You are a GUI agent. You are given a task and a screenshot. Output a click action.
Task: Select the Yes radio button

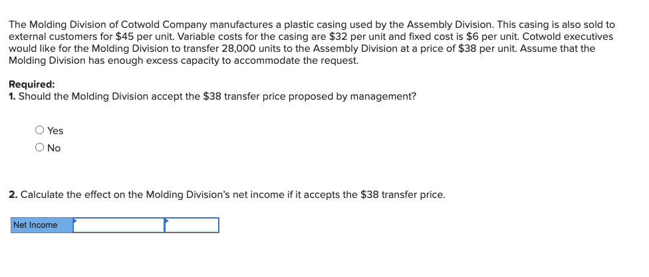click(x=41, y=131)
